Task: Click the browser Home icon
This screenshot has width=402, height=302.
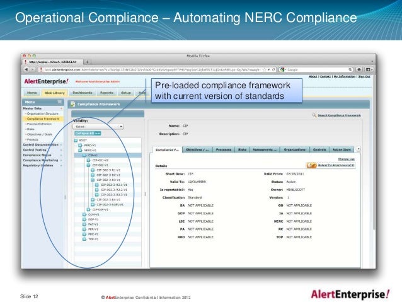Action: coord(359,69)
